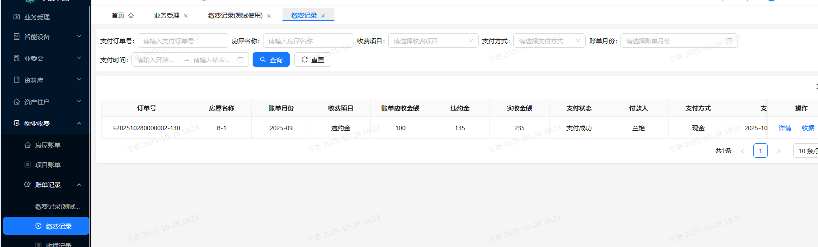Viewport: 818px width, 247px height.
Task: Click the B-1 room cell
Action: click(221, 128)
